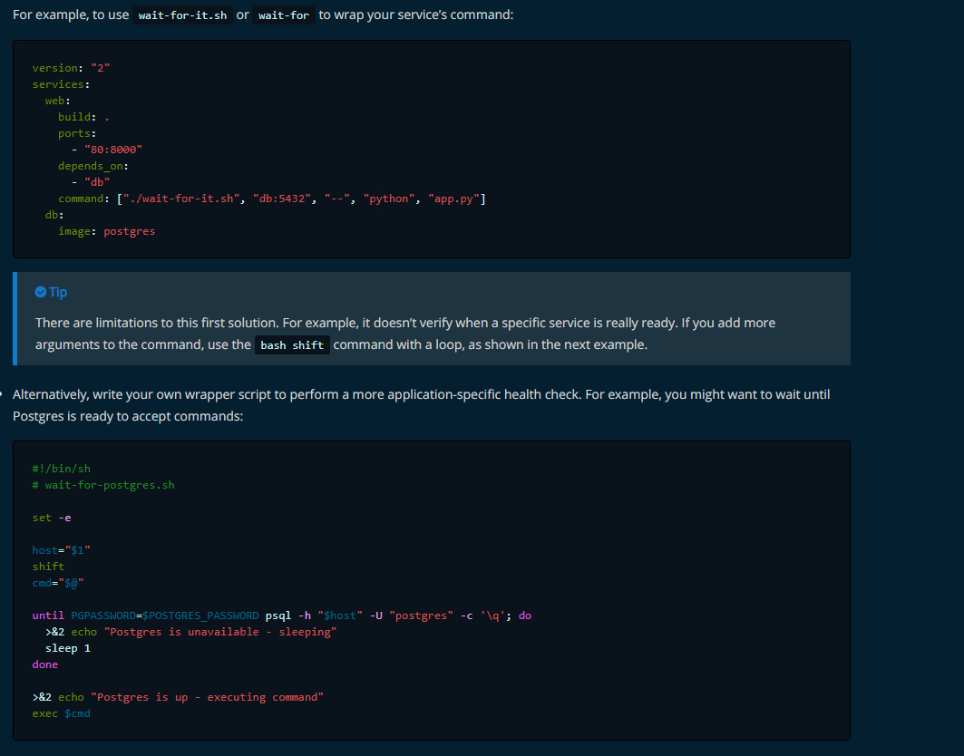This screenshot has width=964, height=756.
Task: Click the "python" string in the command array
Action: pos(389,199)
